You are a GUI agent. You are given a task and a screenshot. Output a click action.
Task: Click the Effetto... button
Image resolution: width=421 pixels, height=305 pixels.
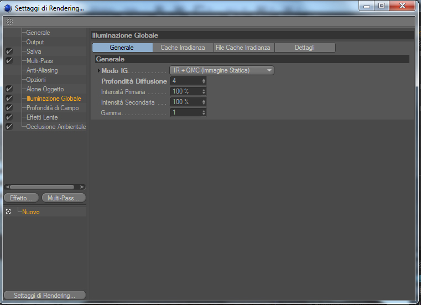tap(21, 198)
